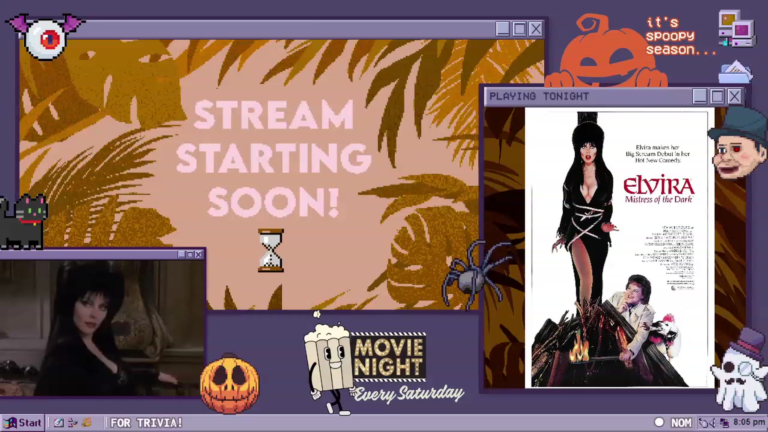Open the Start menu button
The image size is (768, 432).
point(23,423)
